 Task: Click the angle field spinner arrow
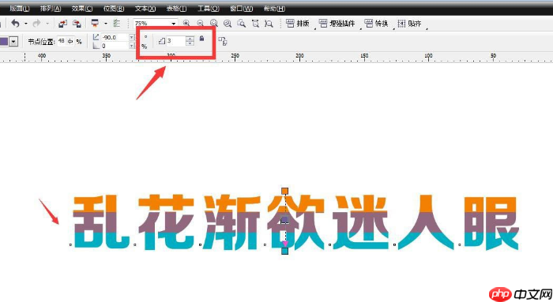132,37
